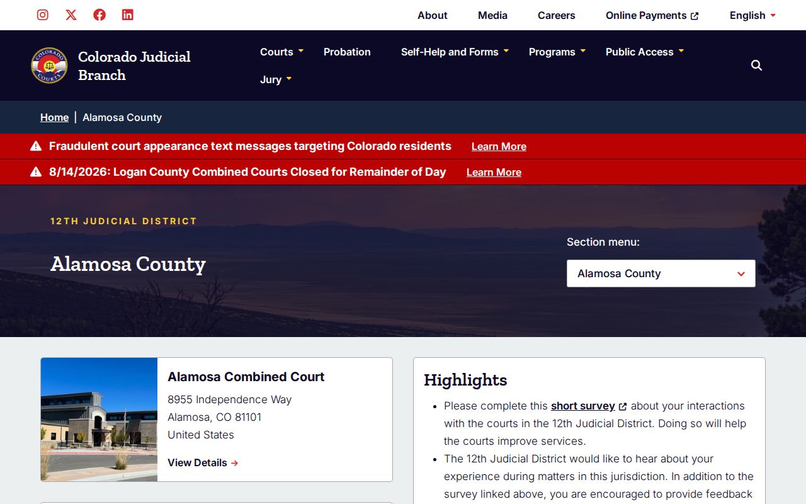The height and width of the screenshot is (504, 806).
Task: Open the Media page
Action: point(492,15)
